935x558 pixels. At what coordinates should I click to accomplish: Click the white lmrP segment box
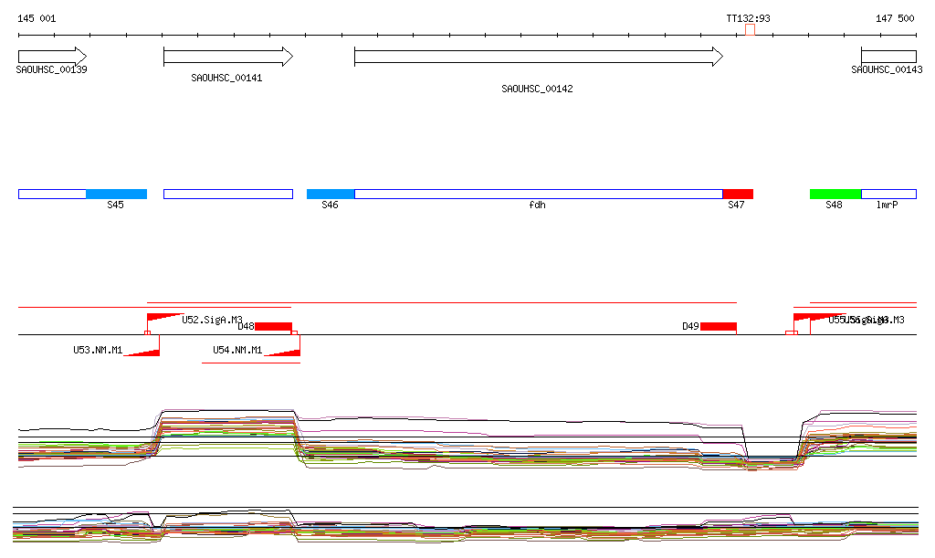tap(888, 194)
